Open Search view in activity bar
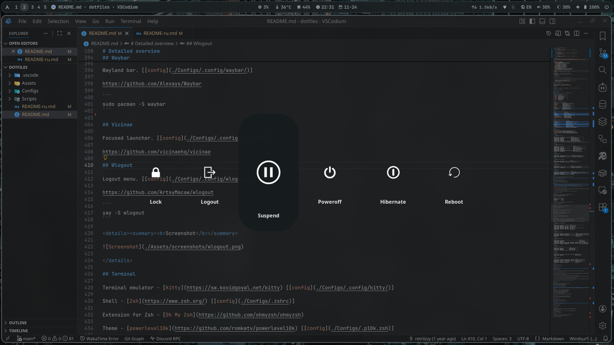Viewport: 614px width, 345px height. click(602, 70)
